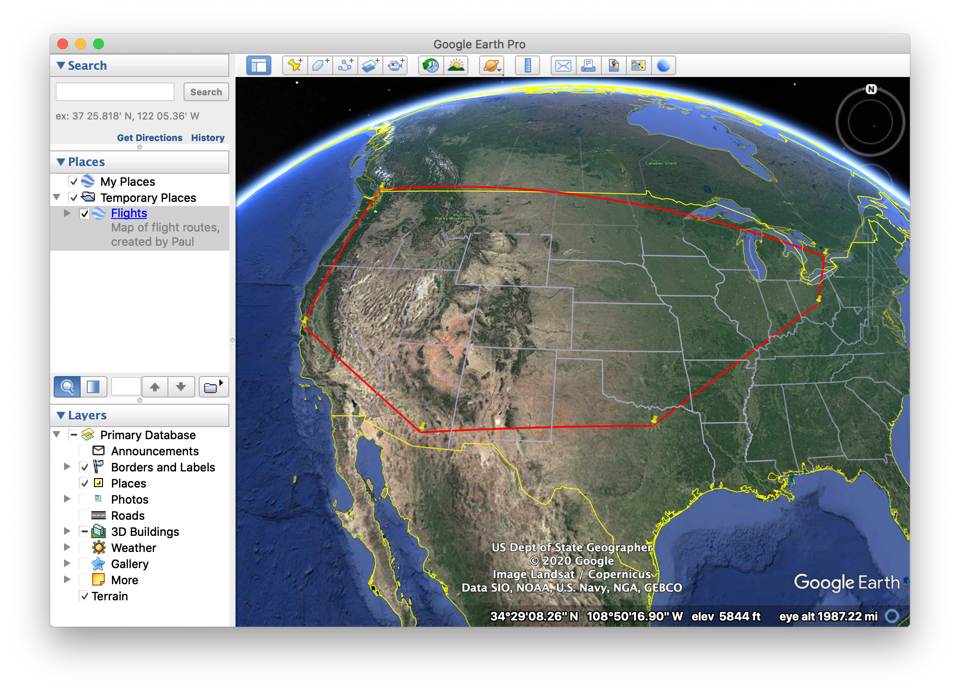Disable Borders and Labels layer

pyautogui.click(x=85, y=467)
